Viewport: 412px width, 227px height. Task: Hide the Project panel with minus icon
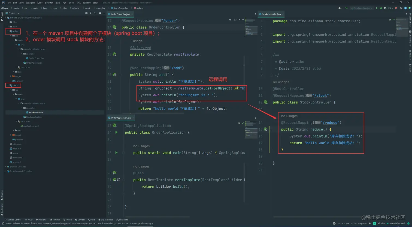pos(104,13)
